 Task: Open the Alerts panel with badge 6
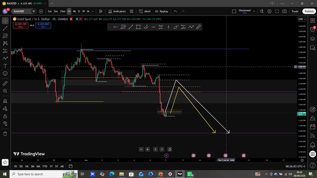point(312,29)
